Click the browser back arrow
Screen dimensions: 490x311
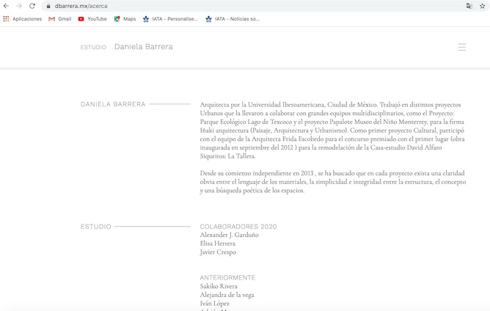coord(7,6)
